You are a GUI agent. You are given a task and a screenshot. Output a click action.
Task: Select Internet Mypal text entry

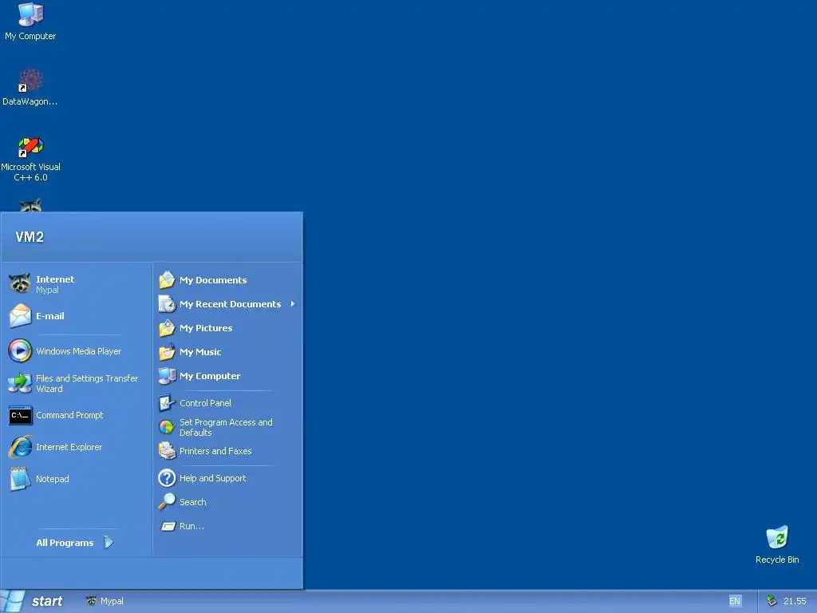click(55, 284)
